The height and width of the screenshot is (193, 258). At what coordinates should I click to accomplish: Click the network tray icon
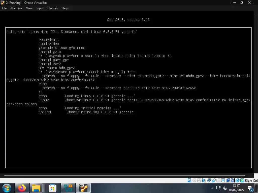[218, 188]
